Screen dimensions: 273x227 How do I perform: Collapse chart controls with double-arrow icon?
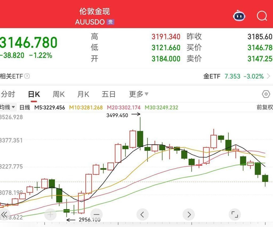4,214
